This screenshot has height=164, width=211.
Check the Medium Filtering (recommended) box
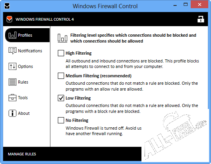[61, 76]
